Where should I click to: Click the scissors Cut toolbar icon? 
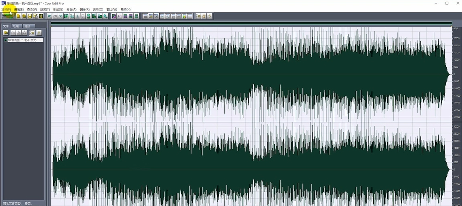77,16
